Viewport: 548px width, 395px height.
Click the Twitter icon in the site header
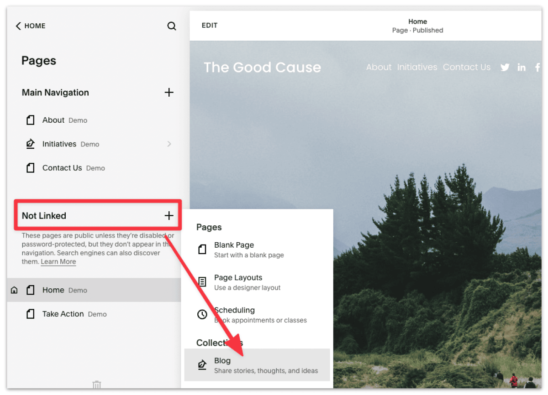point(505,67)
